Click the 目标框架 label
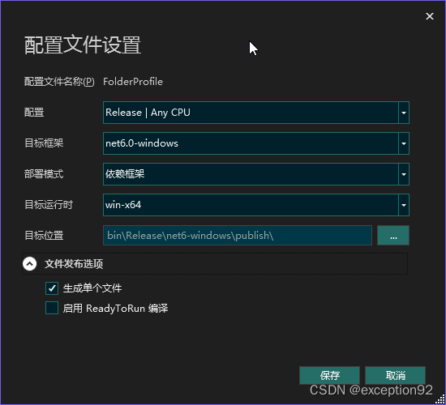The image size is (446, 405). coord(44,143)
